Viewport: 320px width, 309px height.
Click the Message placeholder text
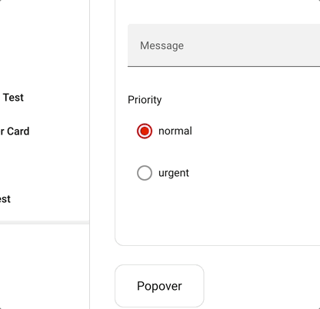click(x=162, y=45)
